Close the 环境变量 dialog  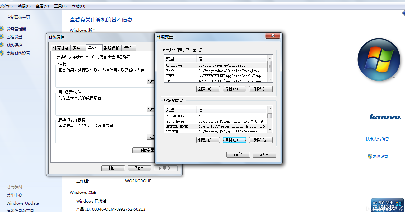click(x=272, y=35)
